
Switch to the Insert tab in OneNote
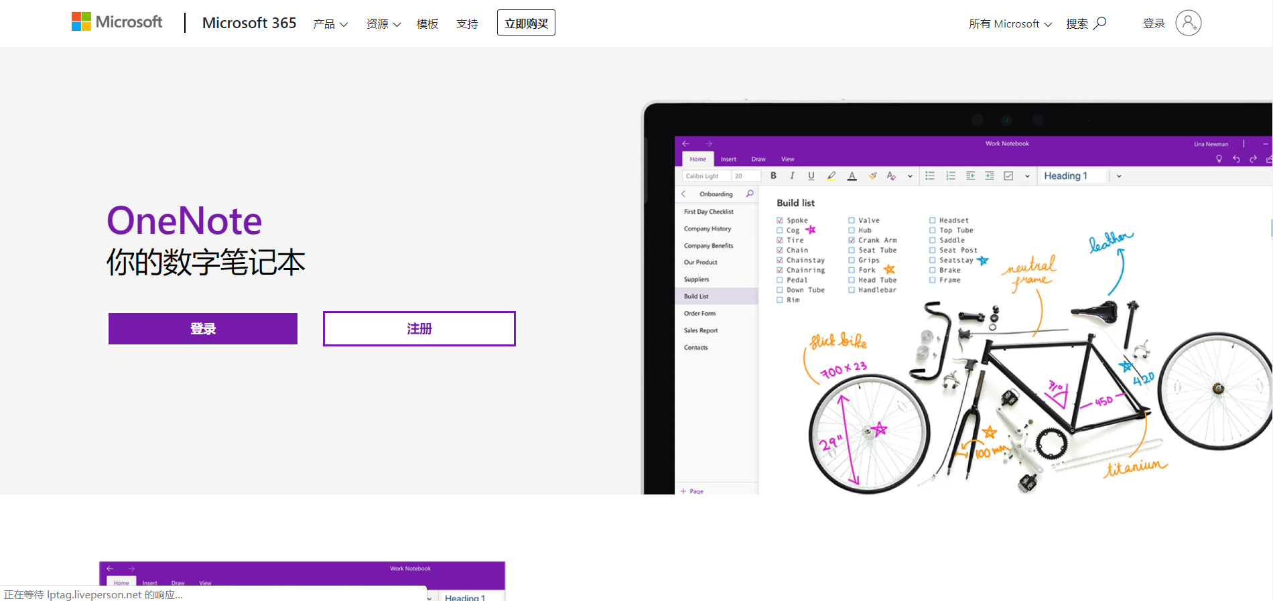coord(728,159)
